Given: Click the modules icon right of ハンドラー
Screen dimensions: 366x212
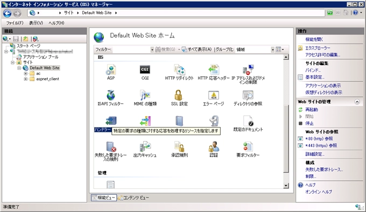Looking at the screenshot, I should [145, 121].
